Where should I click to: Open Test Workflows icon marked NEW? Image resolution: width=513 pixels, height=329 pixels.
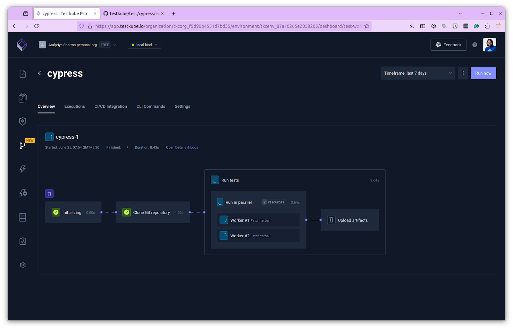click(22, 146)
